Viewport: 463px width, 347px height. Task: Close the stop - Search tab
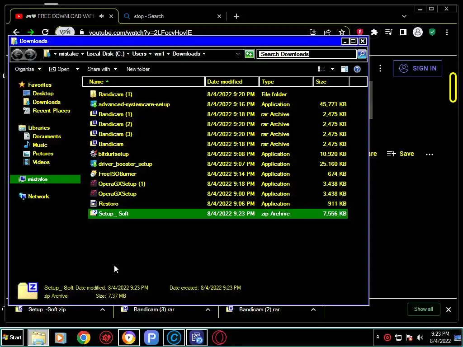click(x=219, y=16)
